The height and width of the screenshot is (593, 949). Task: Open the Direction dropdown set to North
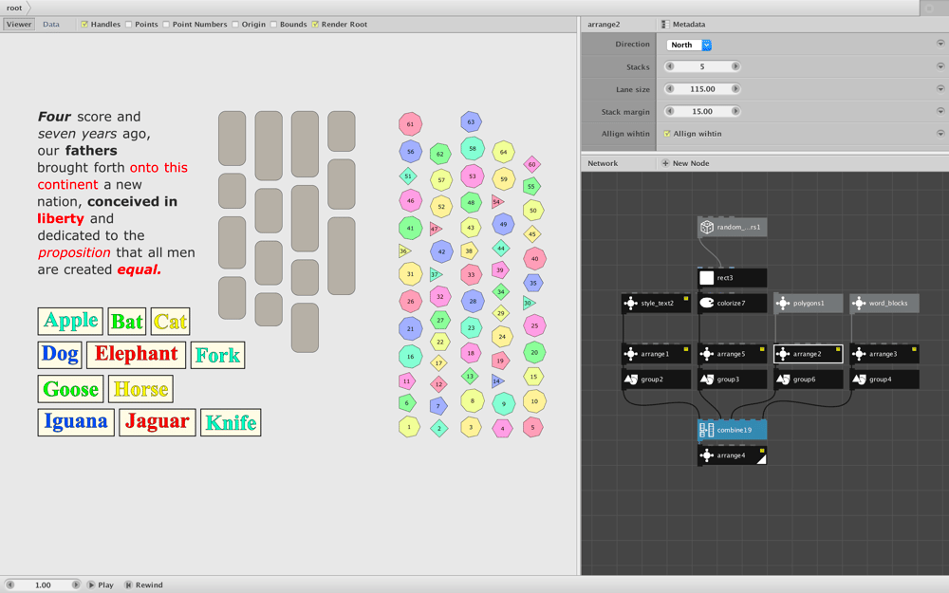[x=689, y=45]
